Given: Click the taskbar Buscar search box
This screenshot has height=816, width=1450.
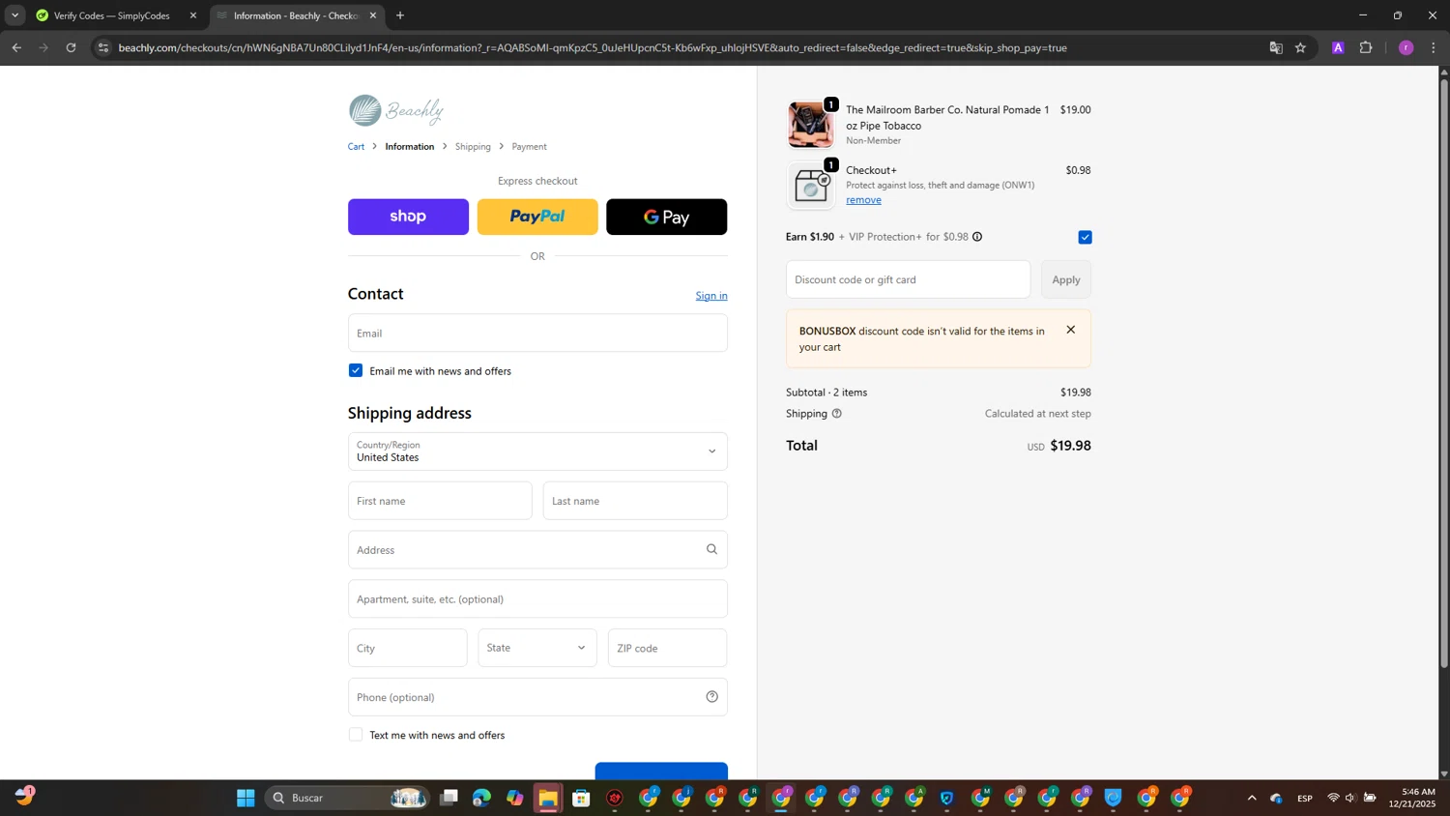Looking at the screenshot, I should click(347, 798).
